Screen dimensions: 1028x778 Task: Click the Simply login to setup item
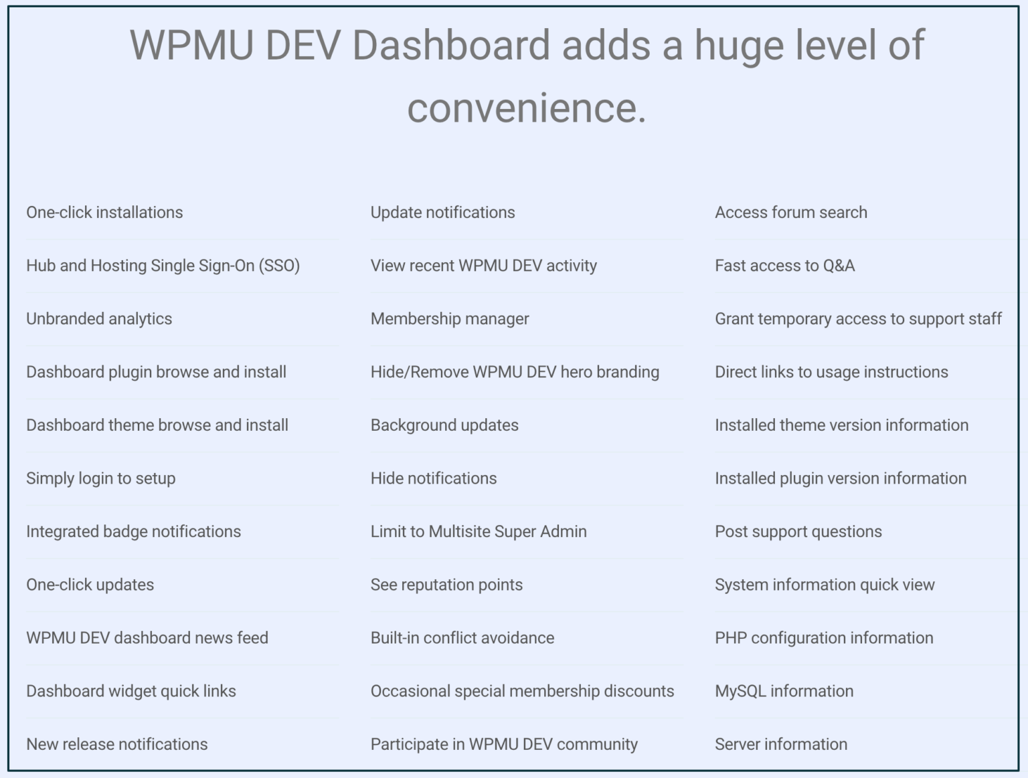tap(100, 478)
